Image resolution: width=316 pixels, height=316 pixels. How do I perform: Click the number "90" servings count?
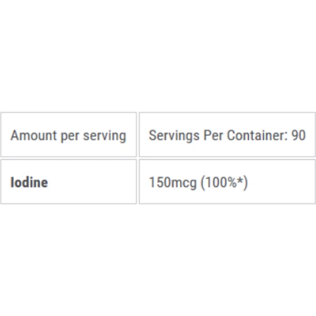click(x=298, y=135)
